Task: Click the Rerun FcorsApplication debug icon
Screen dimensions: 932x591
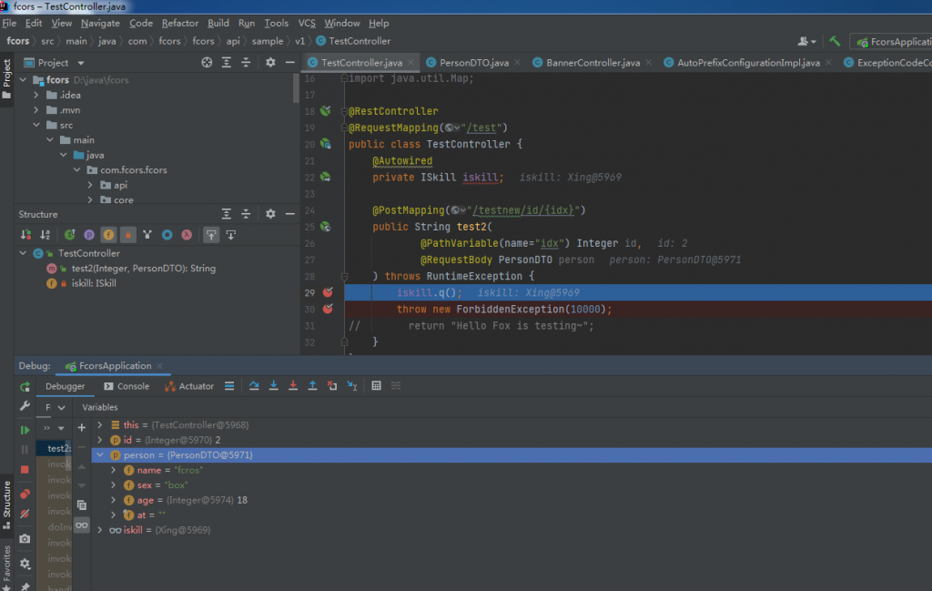Action: pyautogui.click(x=25, y=387)
